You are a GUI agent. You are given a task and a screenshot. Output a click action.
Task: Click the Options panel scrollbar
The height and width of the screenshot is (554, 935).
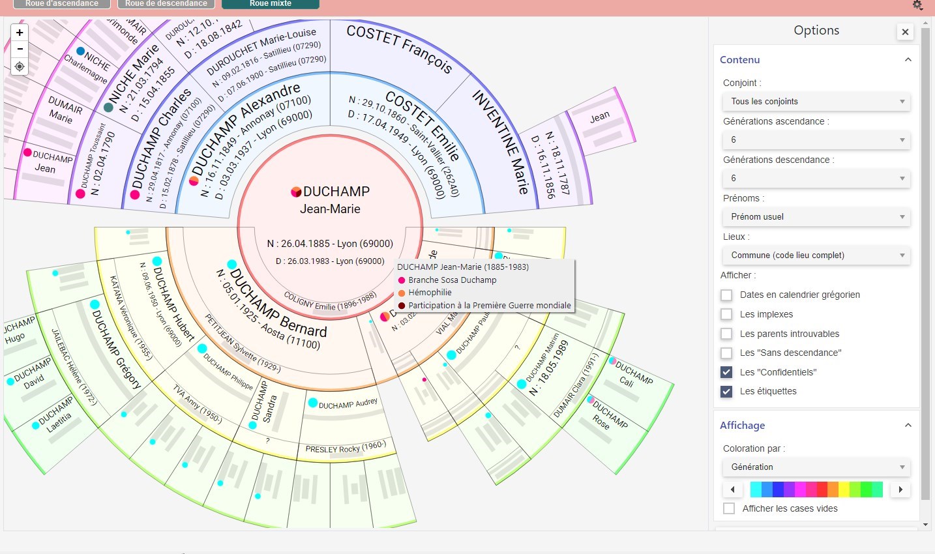(x=925, y=264)
